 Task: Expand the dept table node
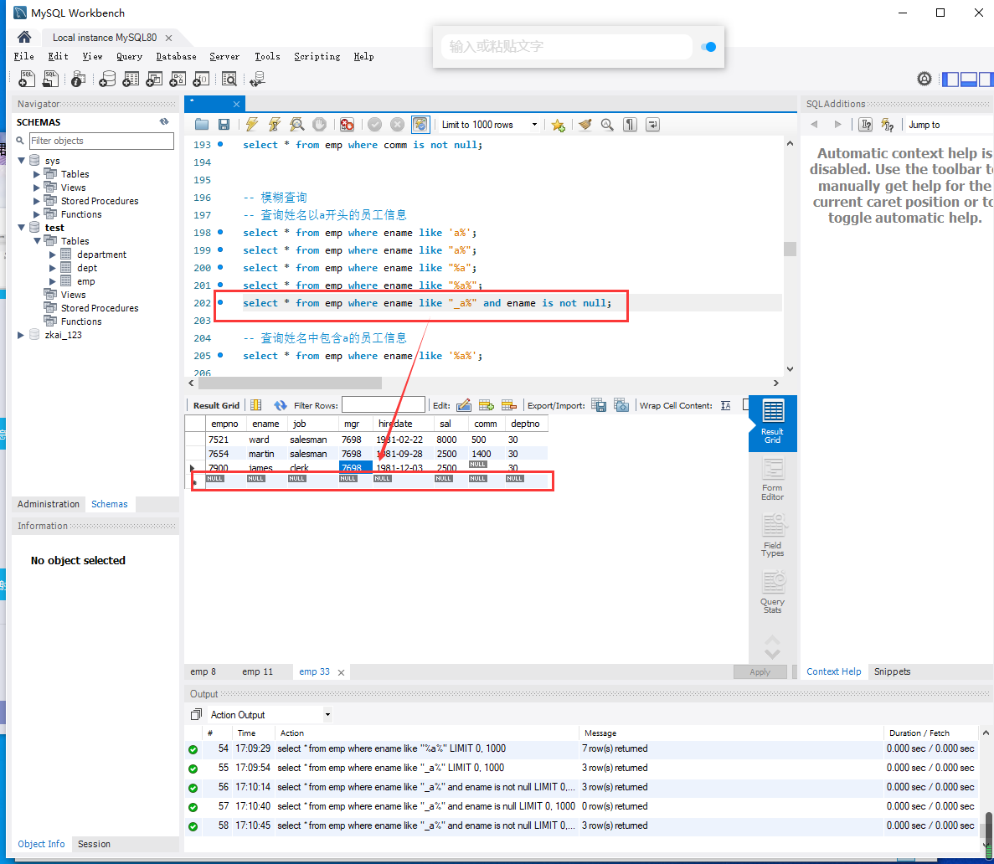coord(53,268)
